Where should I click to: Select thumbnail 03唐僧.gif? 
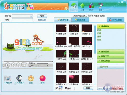tap(87, 28)
